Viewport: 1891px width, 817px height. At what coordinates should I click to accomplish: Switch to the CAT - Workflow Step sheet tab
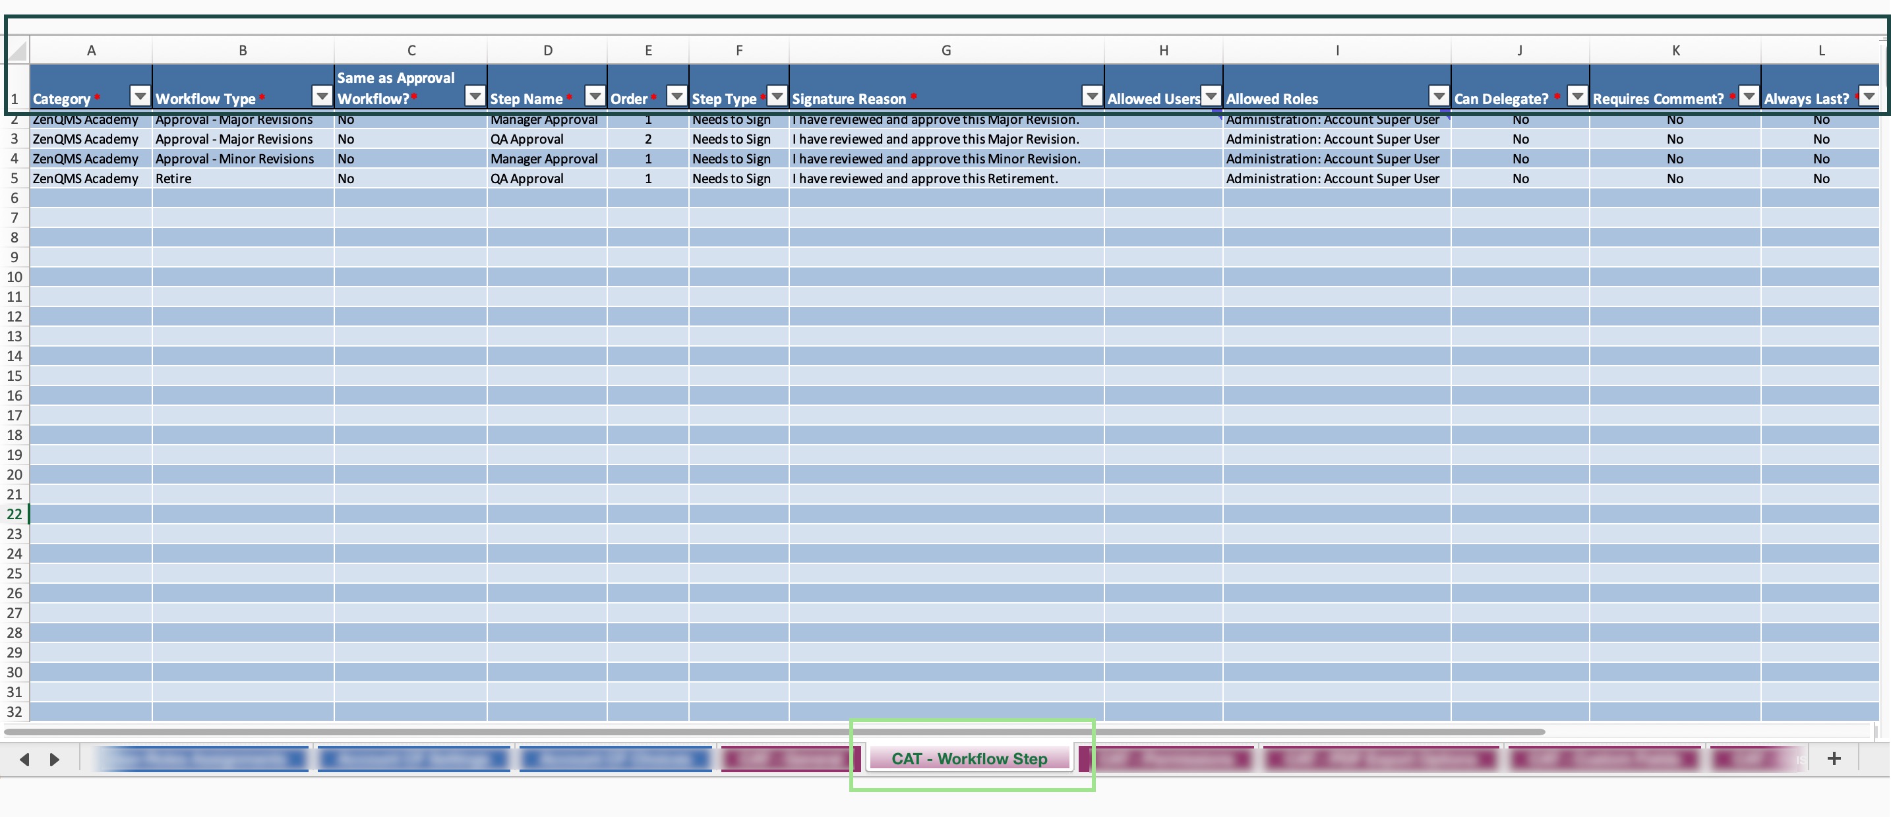click(x=969, y=758)
